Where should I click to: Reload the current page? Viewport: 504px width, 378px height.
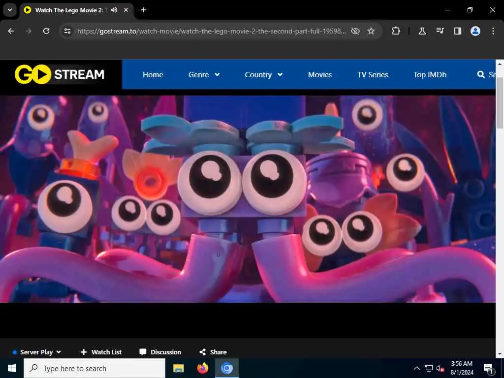point(46,31)
